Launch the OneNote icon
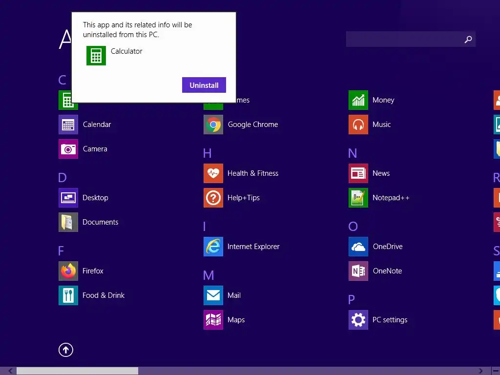 (x=358, y=271)
